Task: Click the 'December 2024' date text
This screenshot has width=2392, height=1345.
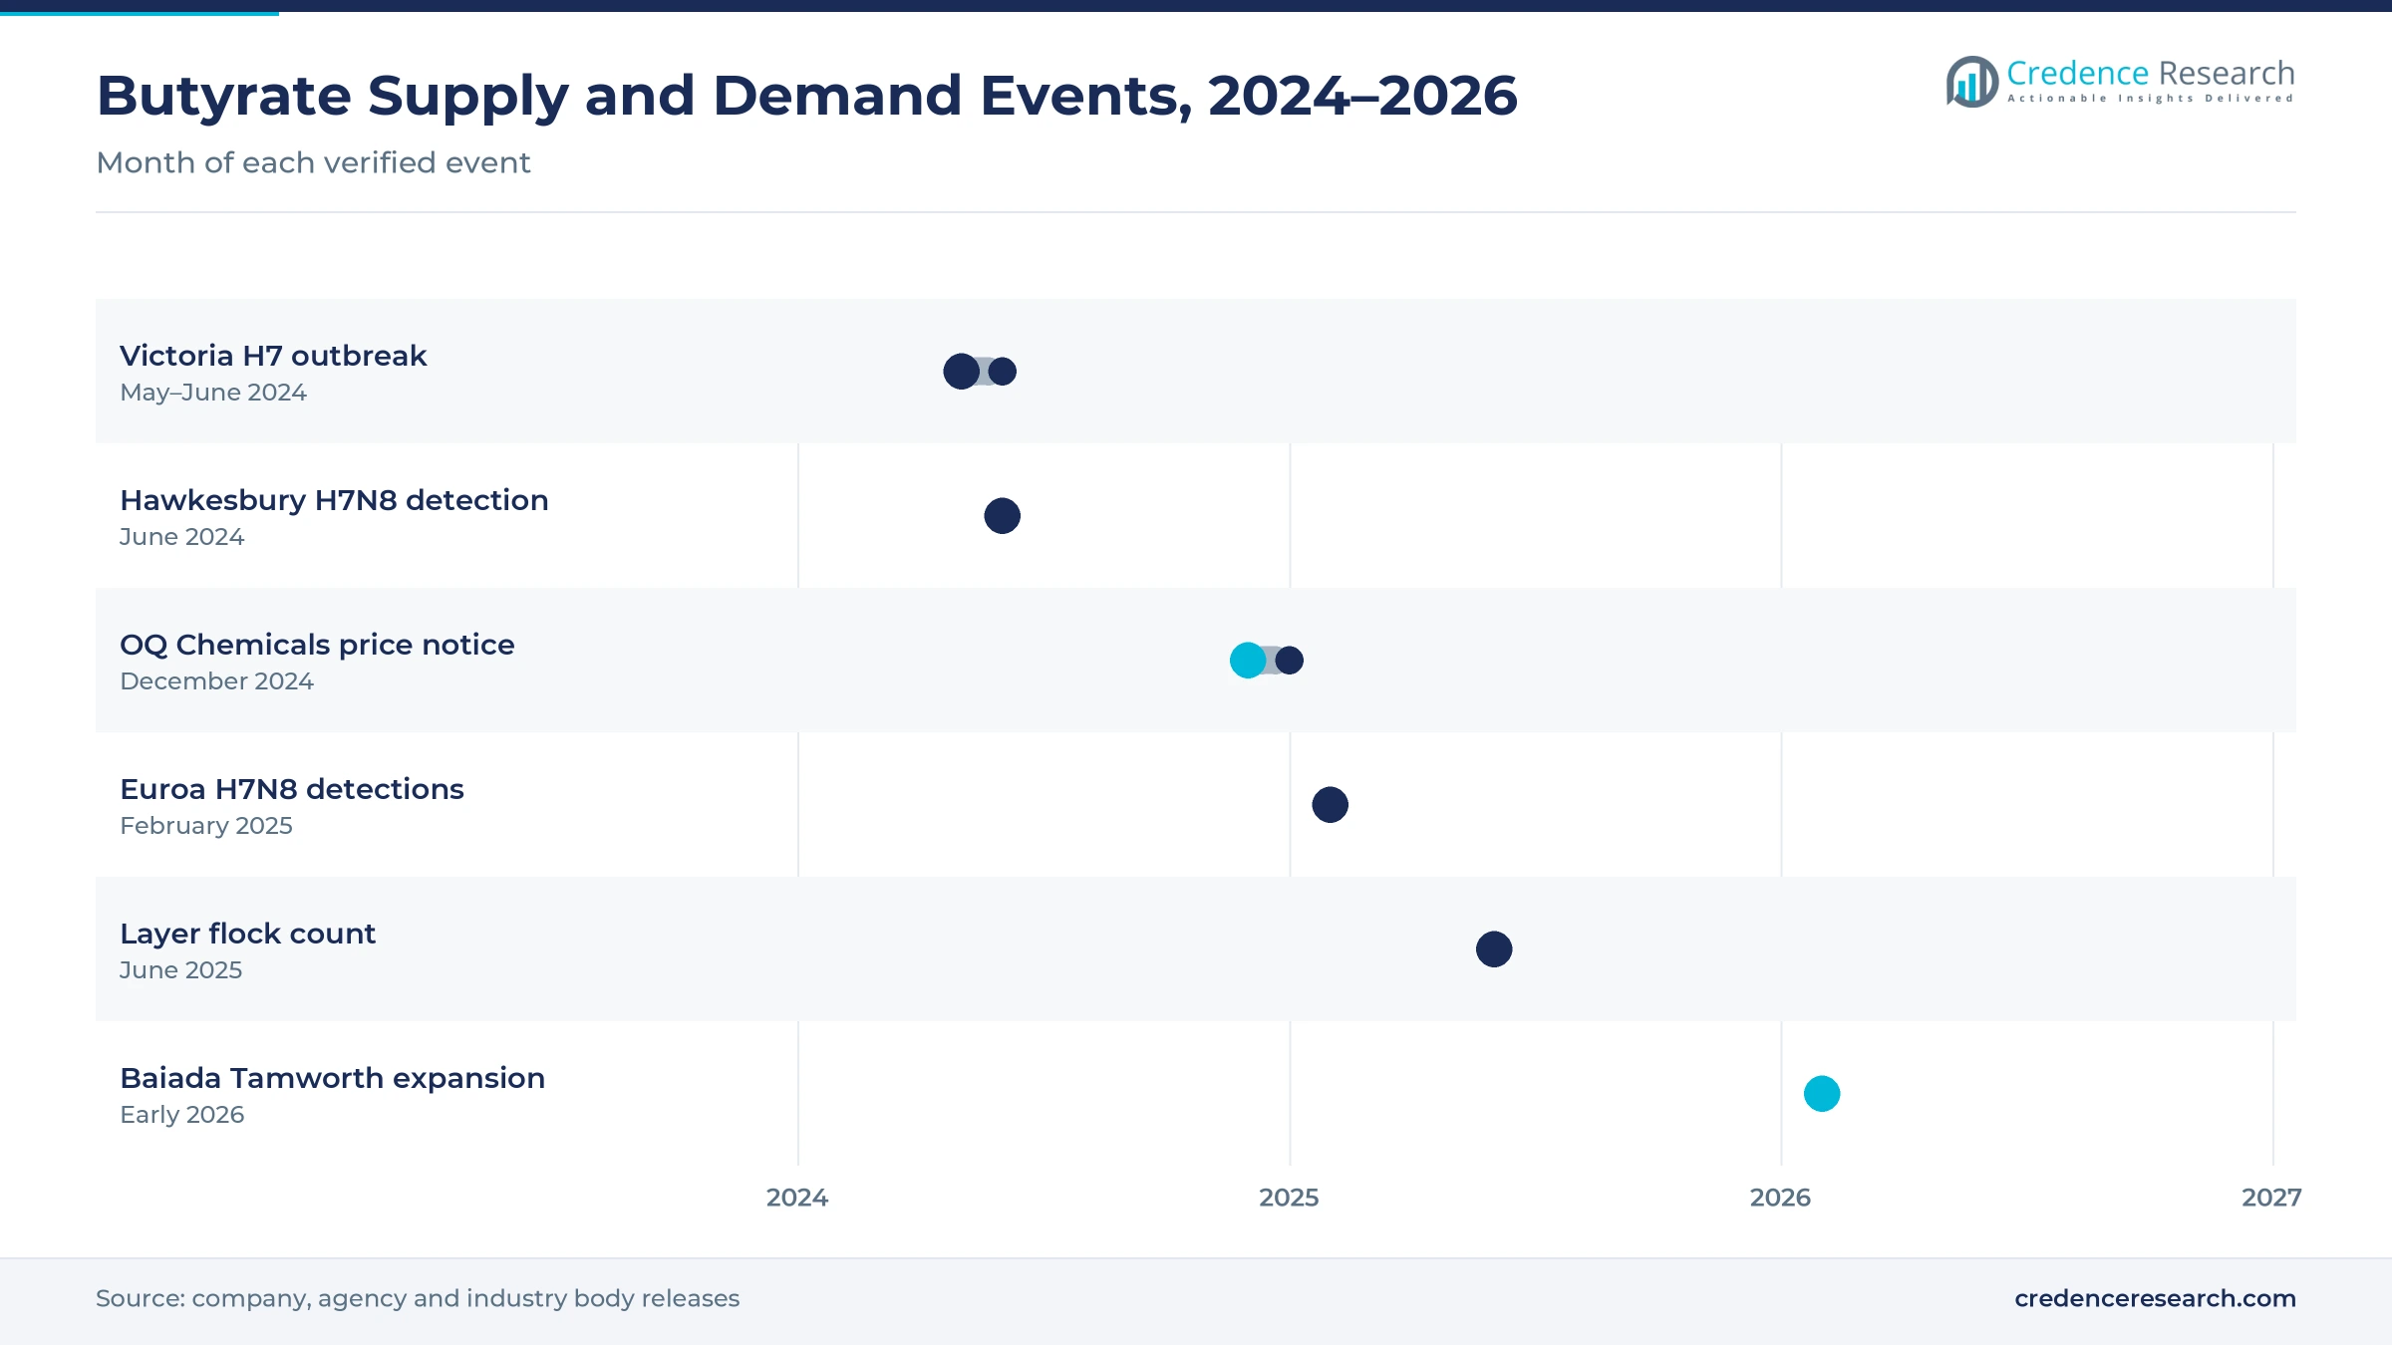Action: point(216,681)
